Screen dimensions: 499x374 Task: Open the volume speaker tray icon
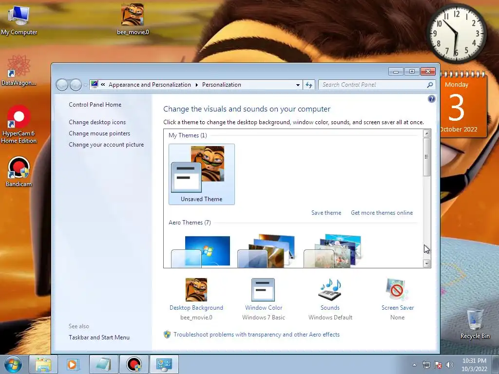(450, 365)
